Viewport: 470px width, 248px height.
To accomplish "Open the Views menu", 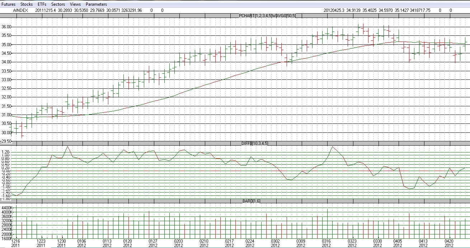I will tap(75, 4).
